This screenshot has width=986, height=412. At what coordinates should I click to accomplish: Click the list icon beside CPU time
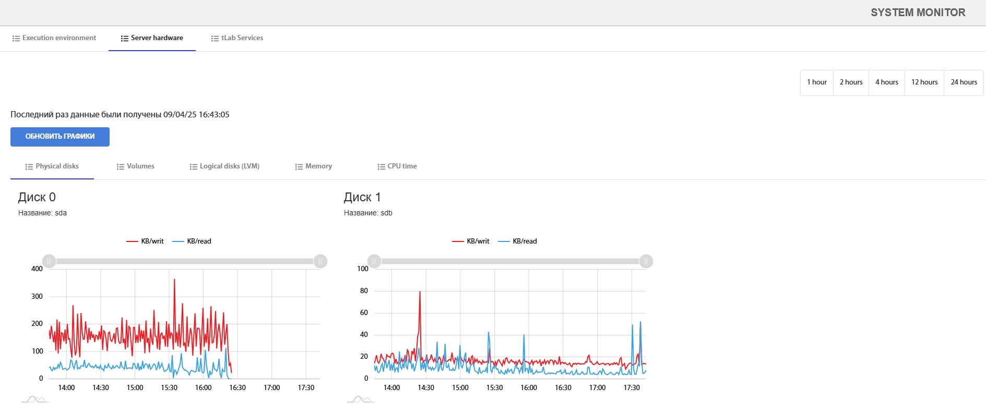tap(381, 167)
